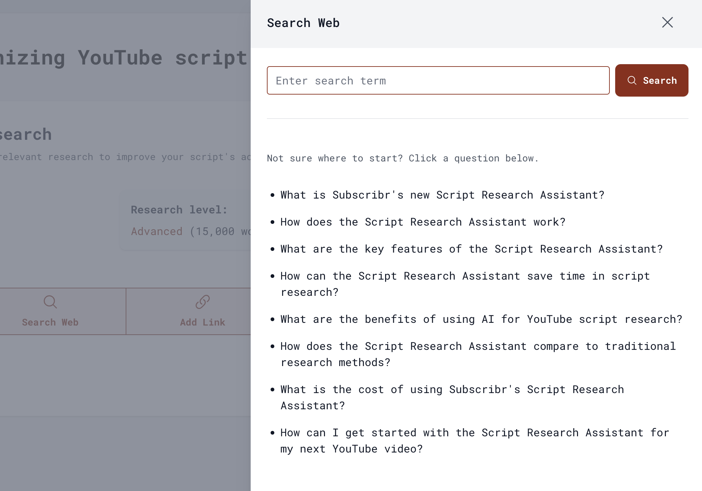Viewport: 702px width, 491px height.
Task: Click the brown Search button
Action: [652, 80]
